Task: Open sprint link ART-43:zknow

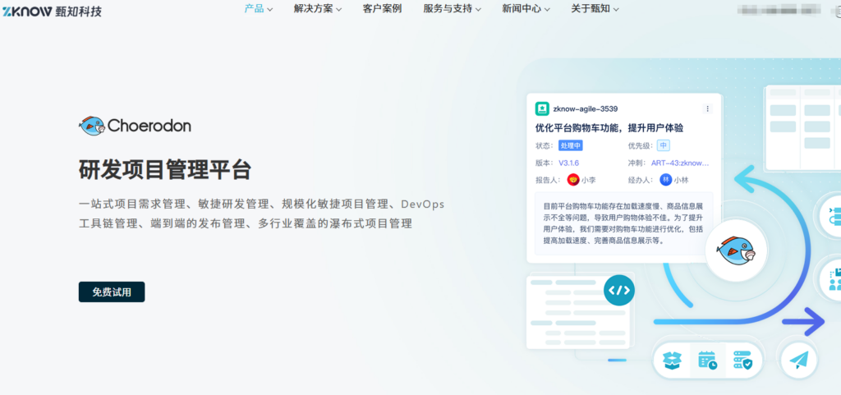Action: click(x=680, y=163)
